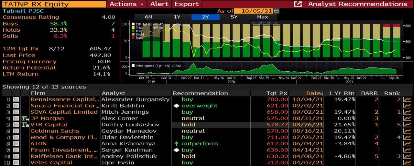
Task: Click locked spreadsheet icon beside JP Morgan
Action: coord(25,119)
